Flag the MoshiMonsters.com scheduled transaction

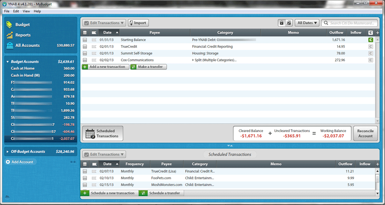point(94,185)
